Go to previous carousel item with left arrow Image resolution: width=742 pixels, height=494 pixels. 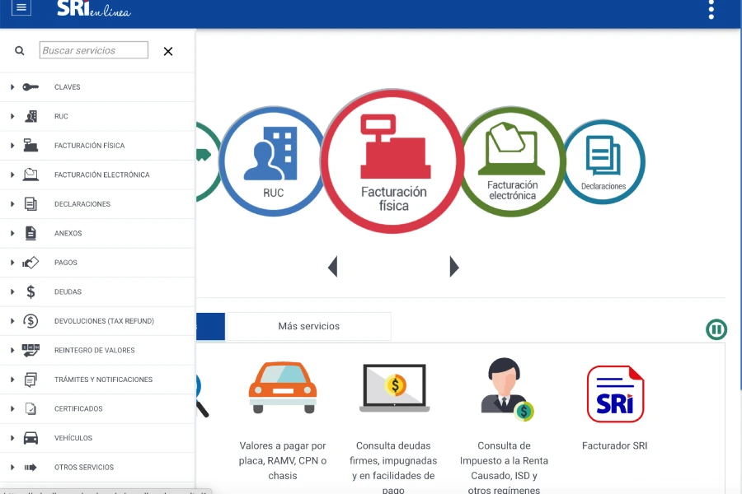point(333,267)
